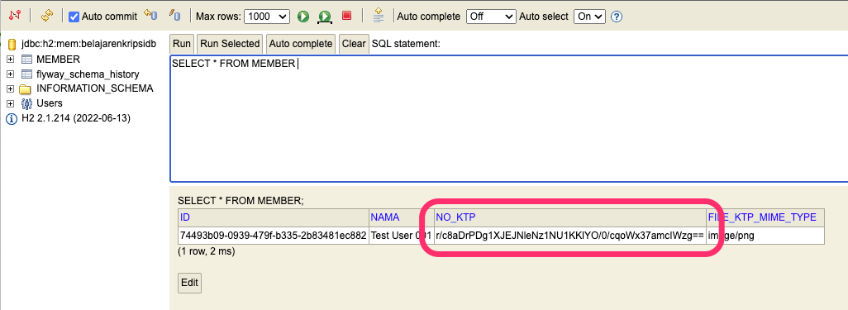Open the Auto select dropdown

point(589,17)
